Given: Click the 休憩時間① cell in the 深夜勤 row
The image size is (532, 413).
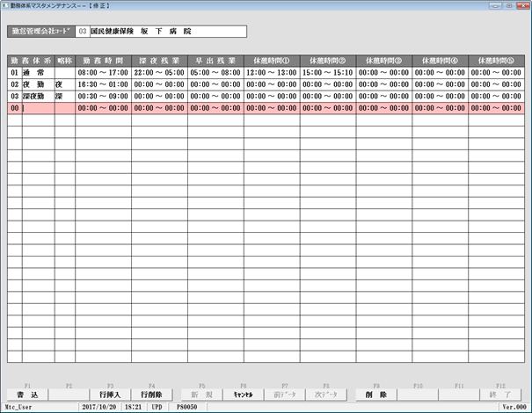Looking at the screenshot, I should coord(272,97).
